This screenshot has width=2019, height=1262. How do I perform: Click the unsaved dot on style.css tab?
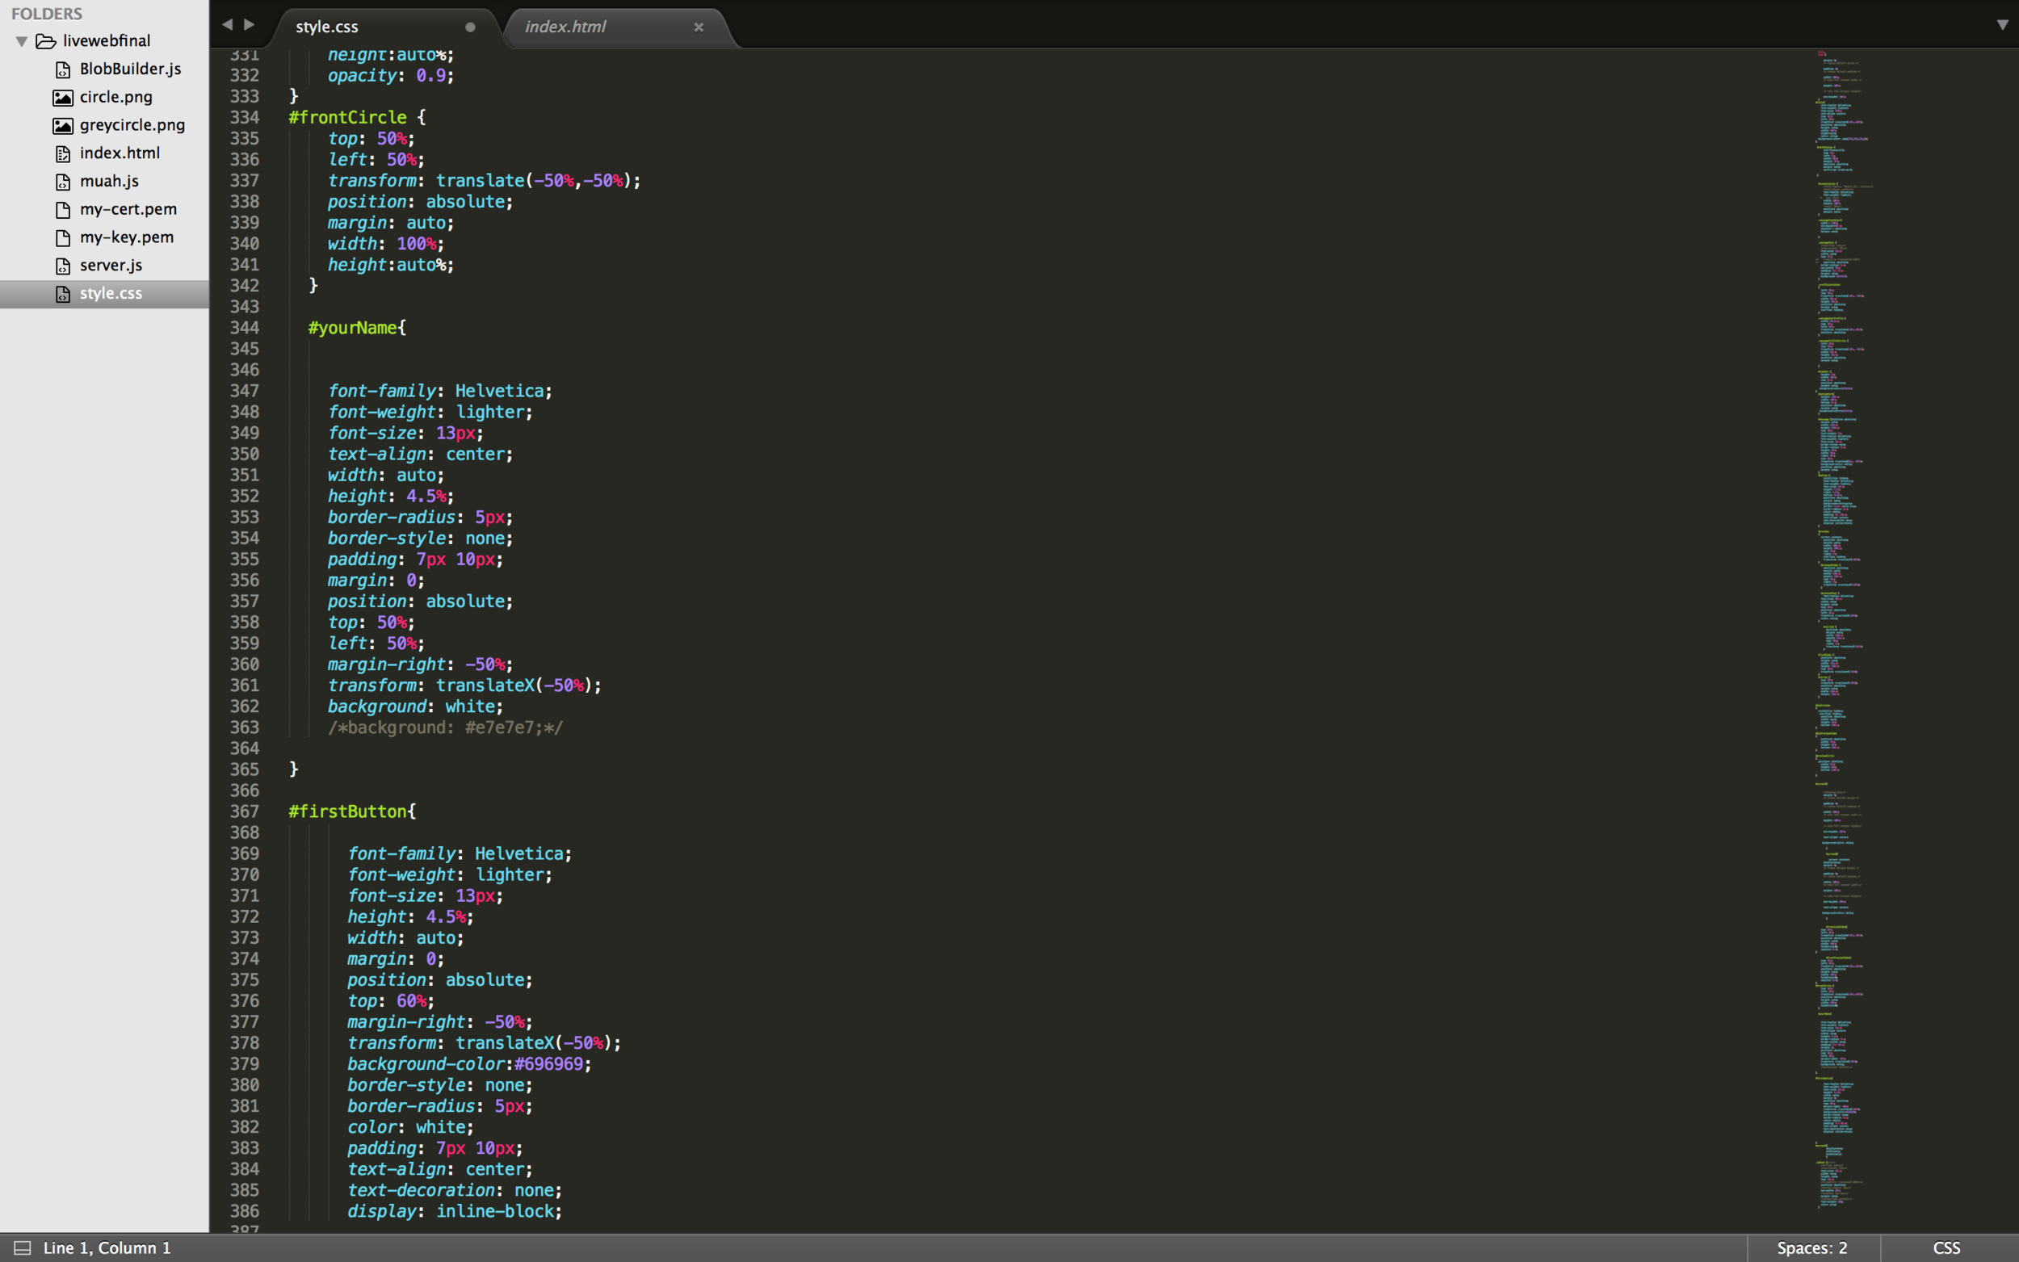pos(470,27)
